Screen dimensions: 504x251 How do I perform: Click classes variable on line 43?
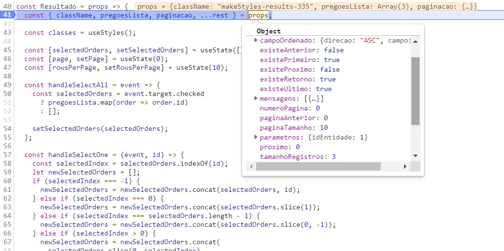point(63,32)
